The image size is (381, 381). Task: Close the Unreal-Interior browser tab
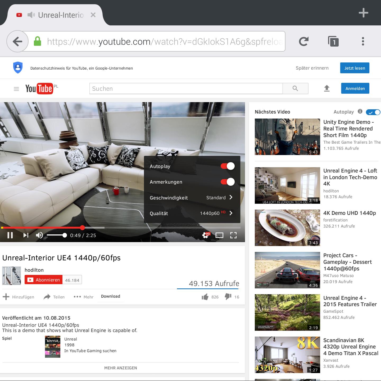coord(93,15)
